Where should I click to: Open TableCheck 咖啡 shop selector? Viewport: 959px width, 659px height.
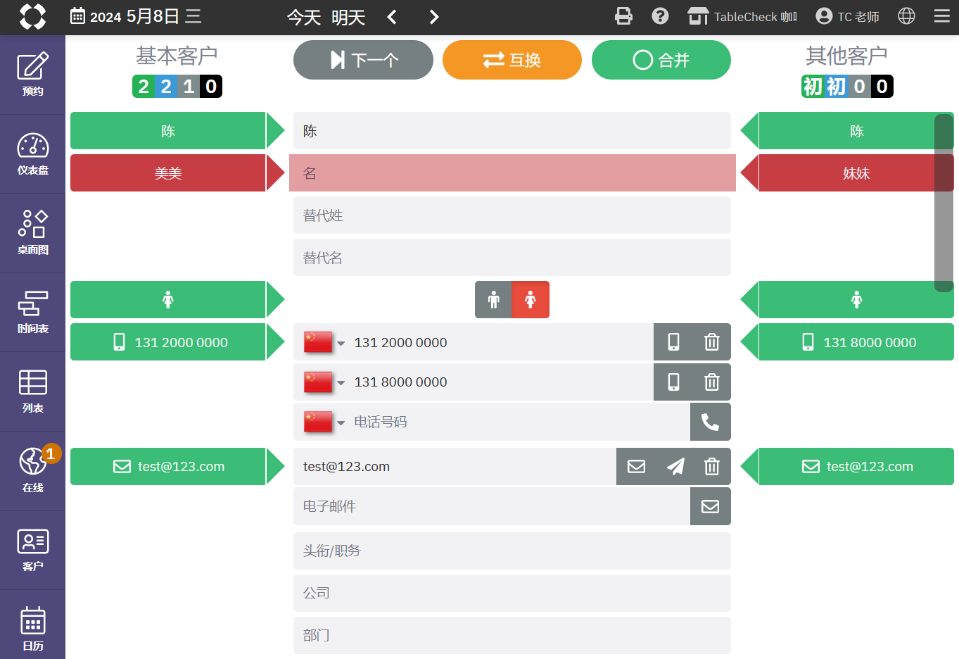742,16
